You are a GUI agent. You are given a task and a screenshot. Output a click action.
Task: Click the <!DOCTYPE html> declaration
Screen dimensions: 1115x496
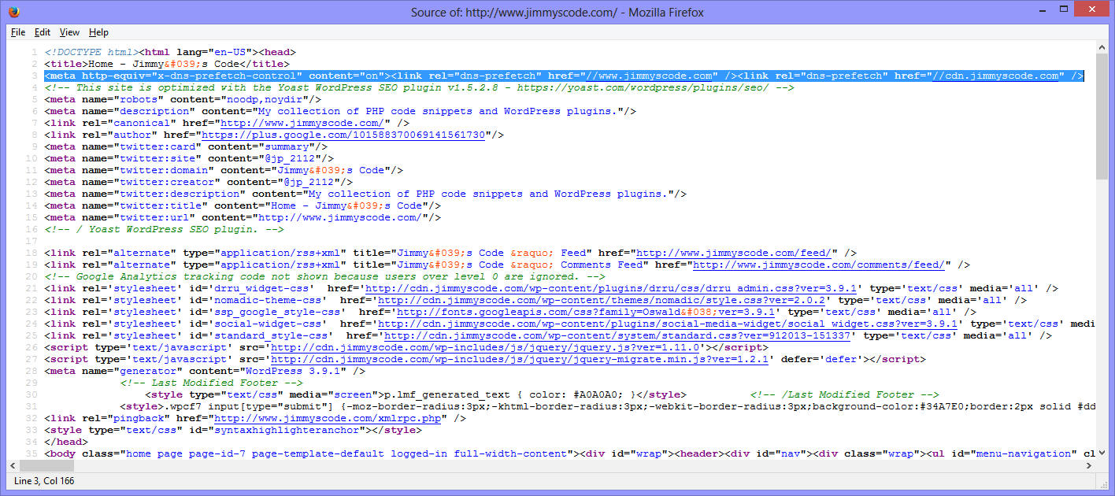[91, 52]
